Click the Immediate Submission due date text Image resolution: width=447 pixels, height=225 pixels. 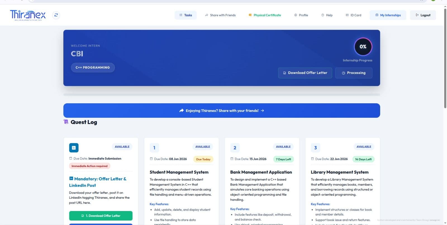click(105, 159)
